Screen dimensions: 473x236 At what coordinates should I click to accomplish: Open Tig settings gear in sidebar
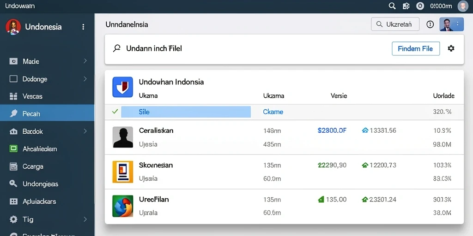click(13, 219)
